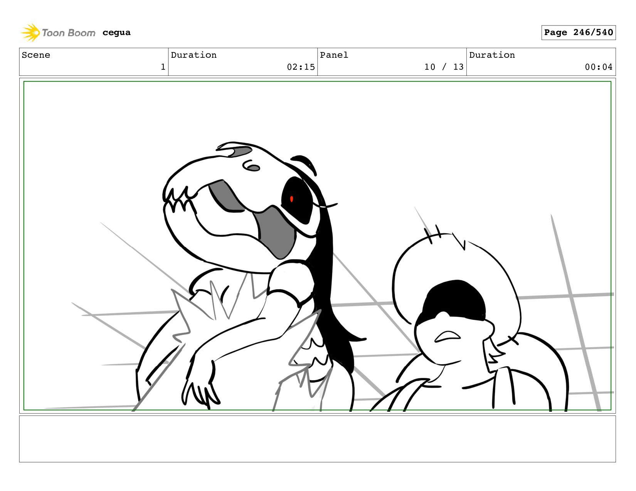Click the scene number '1' value

tap(163, 67)
